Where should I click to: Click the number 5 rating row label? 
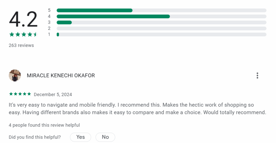(x=49, y=11)
